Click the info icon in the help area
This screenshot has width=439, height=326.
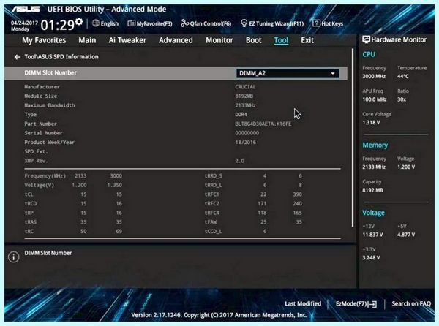point(13,257)
